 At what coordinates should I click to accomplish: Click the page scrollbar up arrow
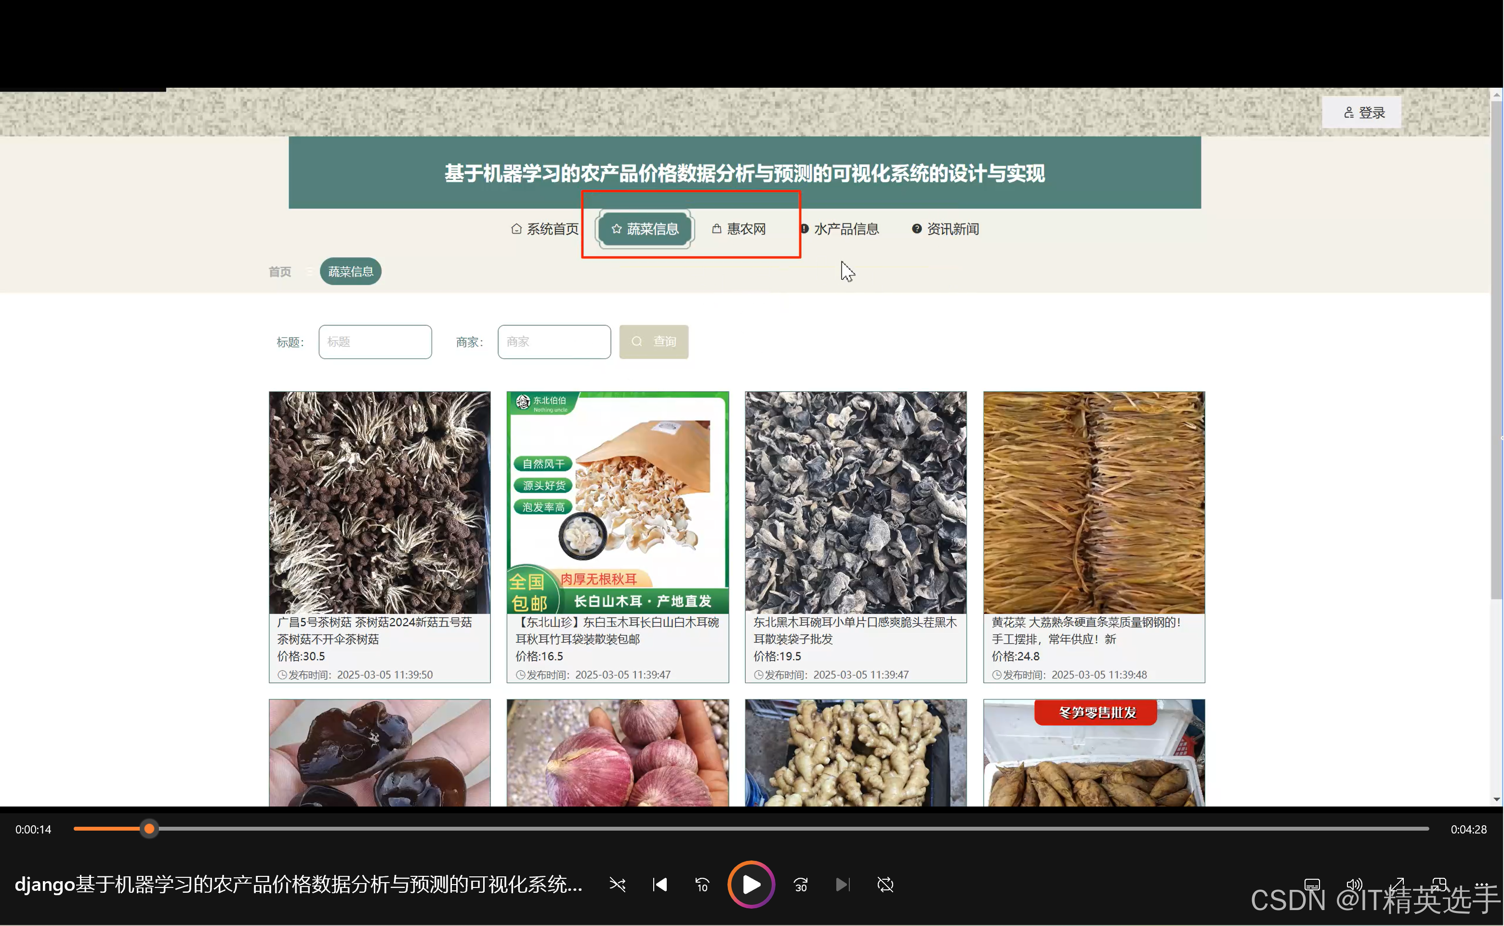[x=1497, y=95]
